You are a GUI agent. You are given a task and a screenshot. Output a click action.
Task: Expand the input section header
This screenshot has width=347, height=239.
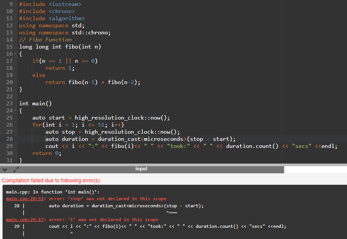pos(141,169)
